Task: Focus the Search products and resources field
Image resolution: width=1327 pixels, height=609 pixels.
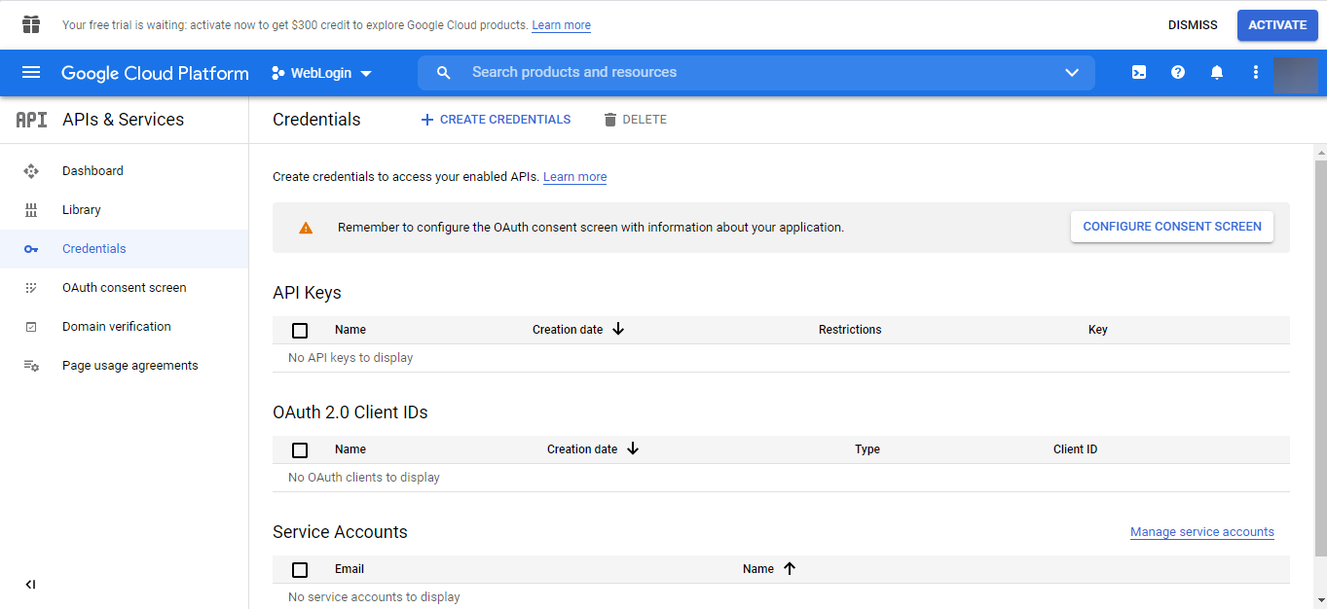Action: coord(756,73)
